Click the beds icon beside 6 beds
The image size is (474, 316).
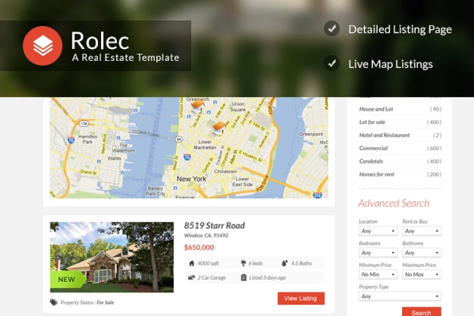[x=243, y=263]
